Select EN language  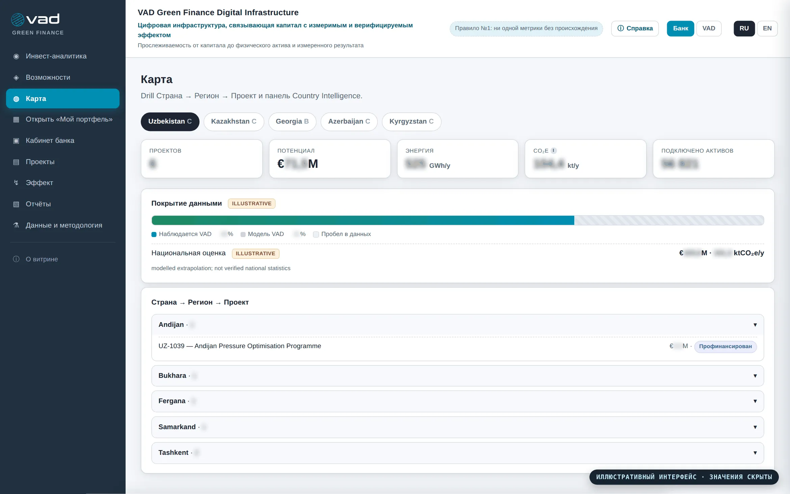(767, 28)
